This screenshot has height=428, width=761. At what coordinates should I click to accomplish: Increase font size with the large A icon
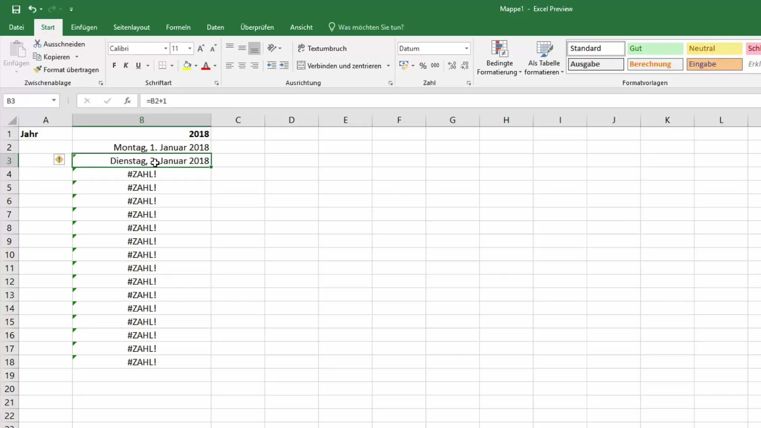(x=201, y=48)
